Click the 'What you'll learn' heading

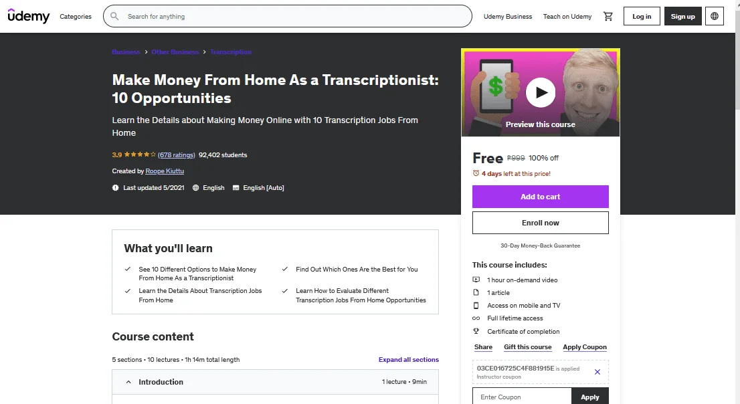click(168, 248)
